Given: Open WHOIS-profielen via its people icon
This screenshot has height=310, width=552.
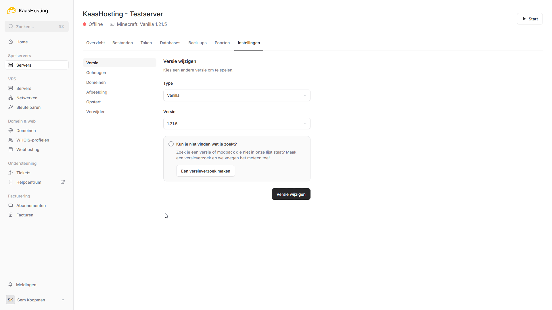Looking at the screenshot, I should coord(11,140).
